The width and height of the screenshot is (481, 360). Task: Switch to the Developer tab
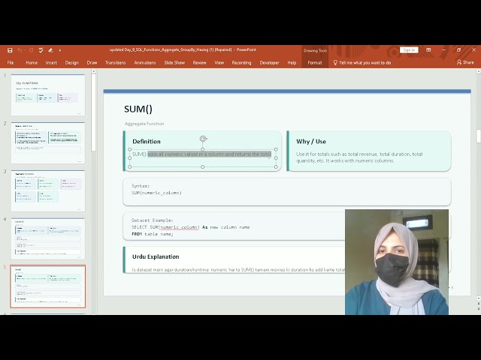(x=269, y=63)
